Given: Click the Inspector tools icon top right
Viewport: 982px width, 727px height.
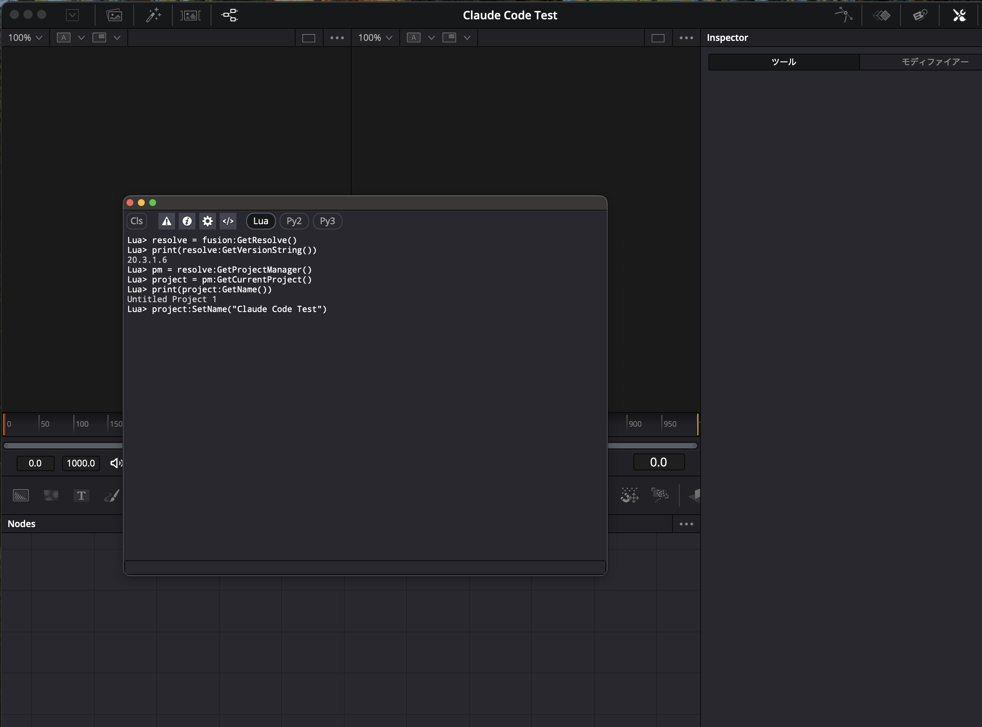Looking at the screenshot, I should point(959,16).
